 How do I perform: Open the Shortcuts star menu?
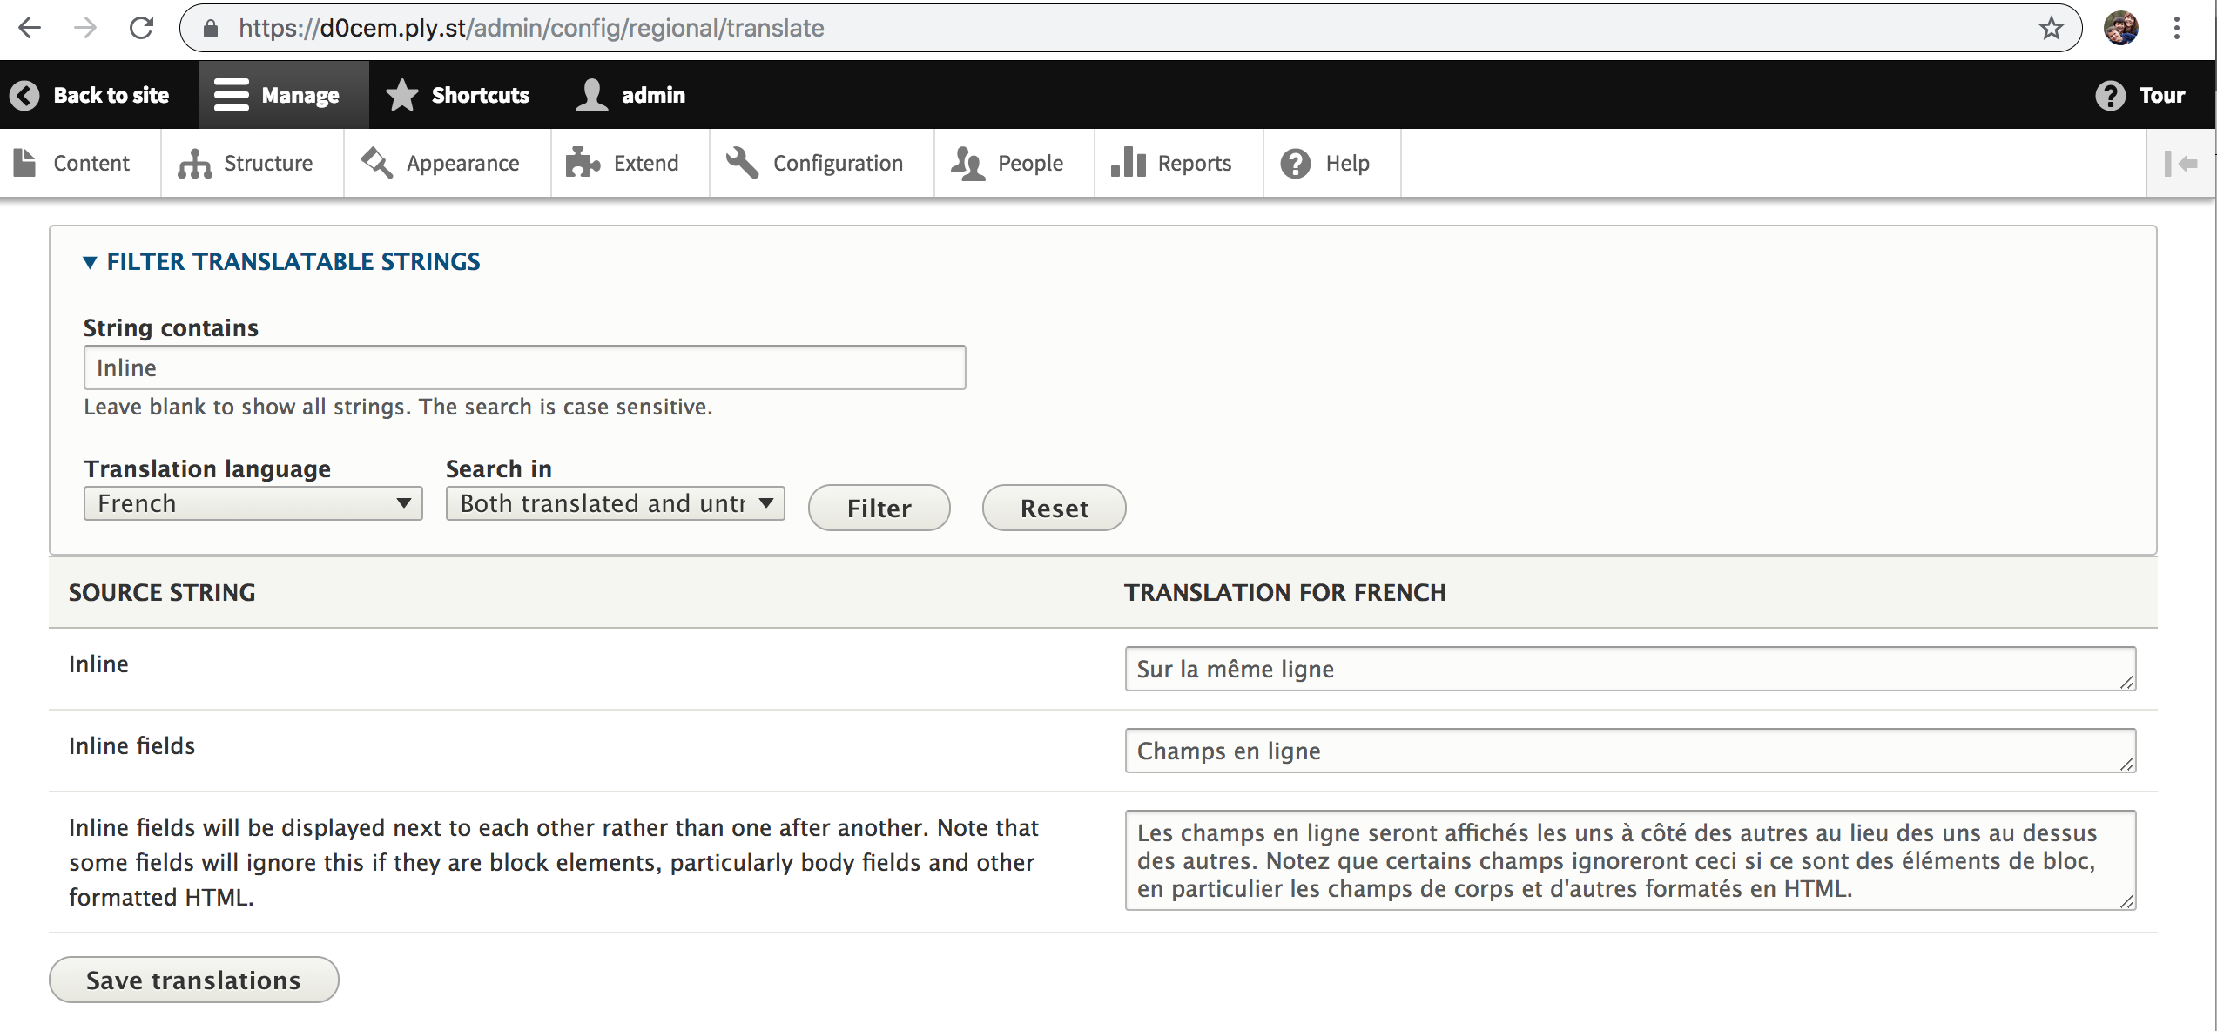[401, 94]
